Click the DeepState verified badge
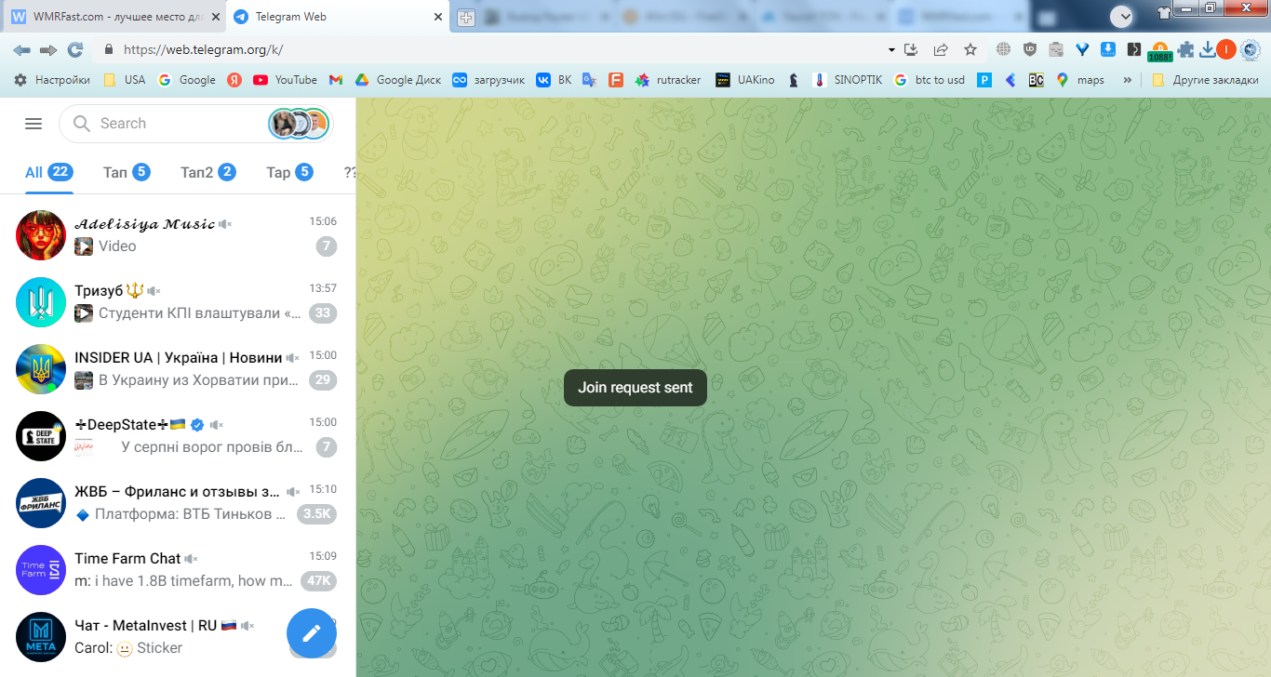The width and height of the screenshot is (1271, 677). pyautogui.click(x=197, y=425)
